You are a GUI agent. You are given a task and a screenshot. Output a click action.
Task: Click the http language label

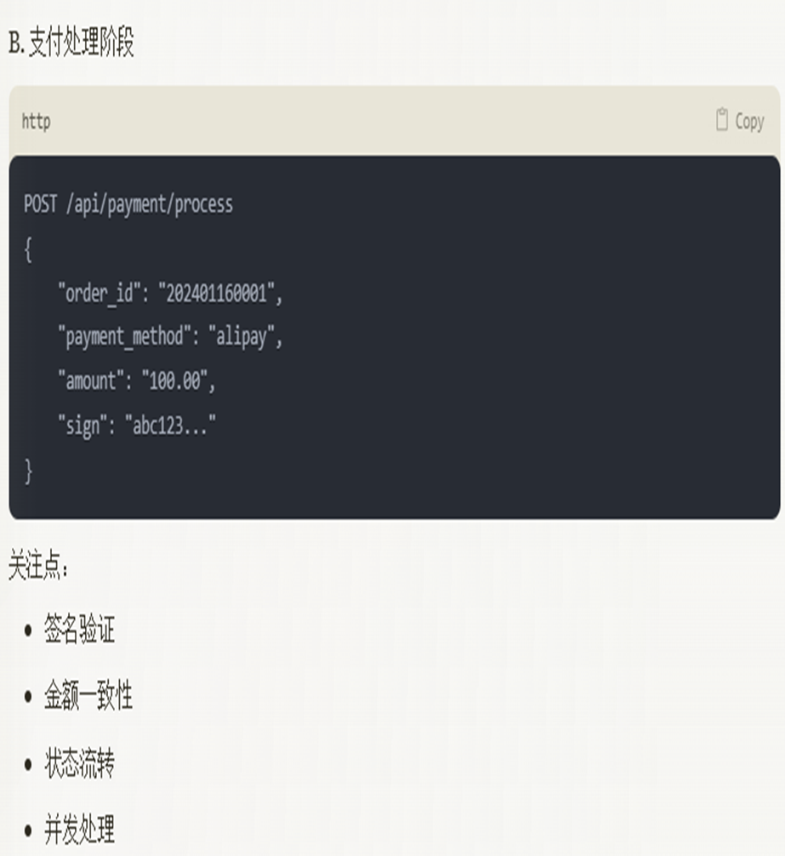[36, 121]
